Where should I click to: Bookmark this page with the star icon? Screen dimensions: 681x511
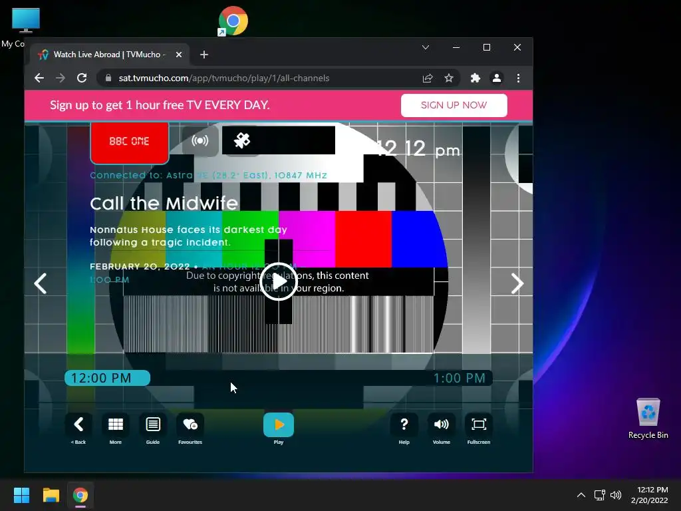[x=449, y=79]
